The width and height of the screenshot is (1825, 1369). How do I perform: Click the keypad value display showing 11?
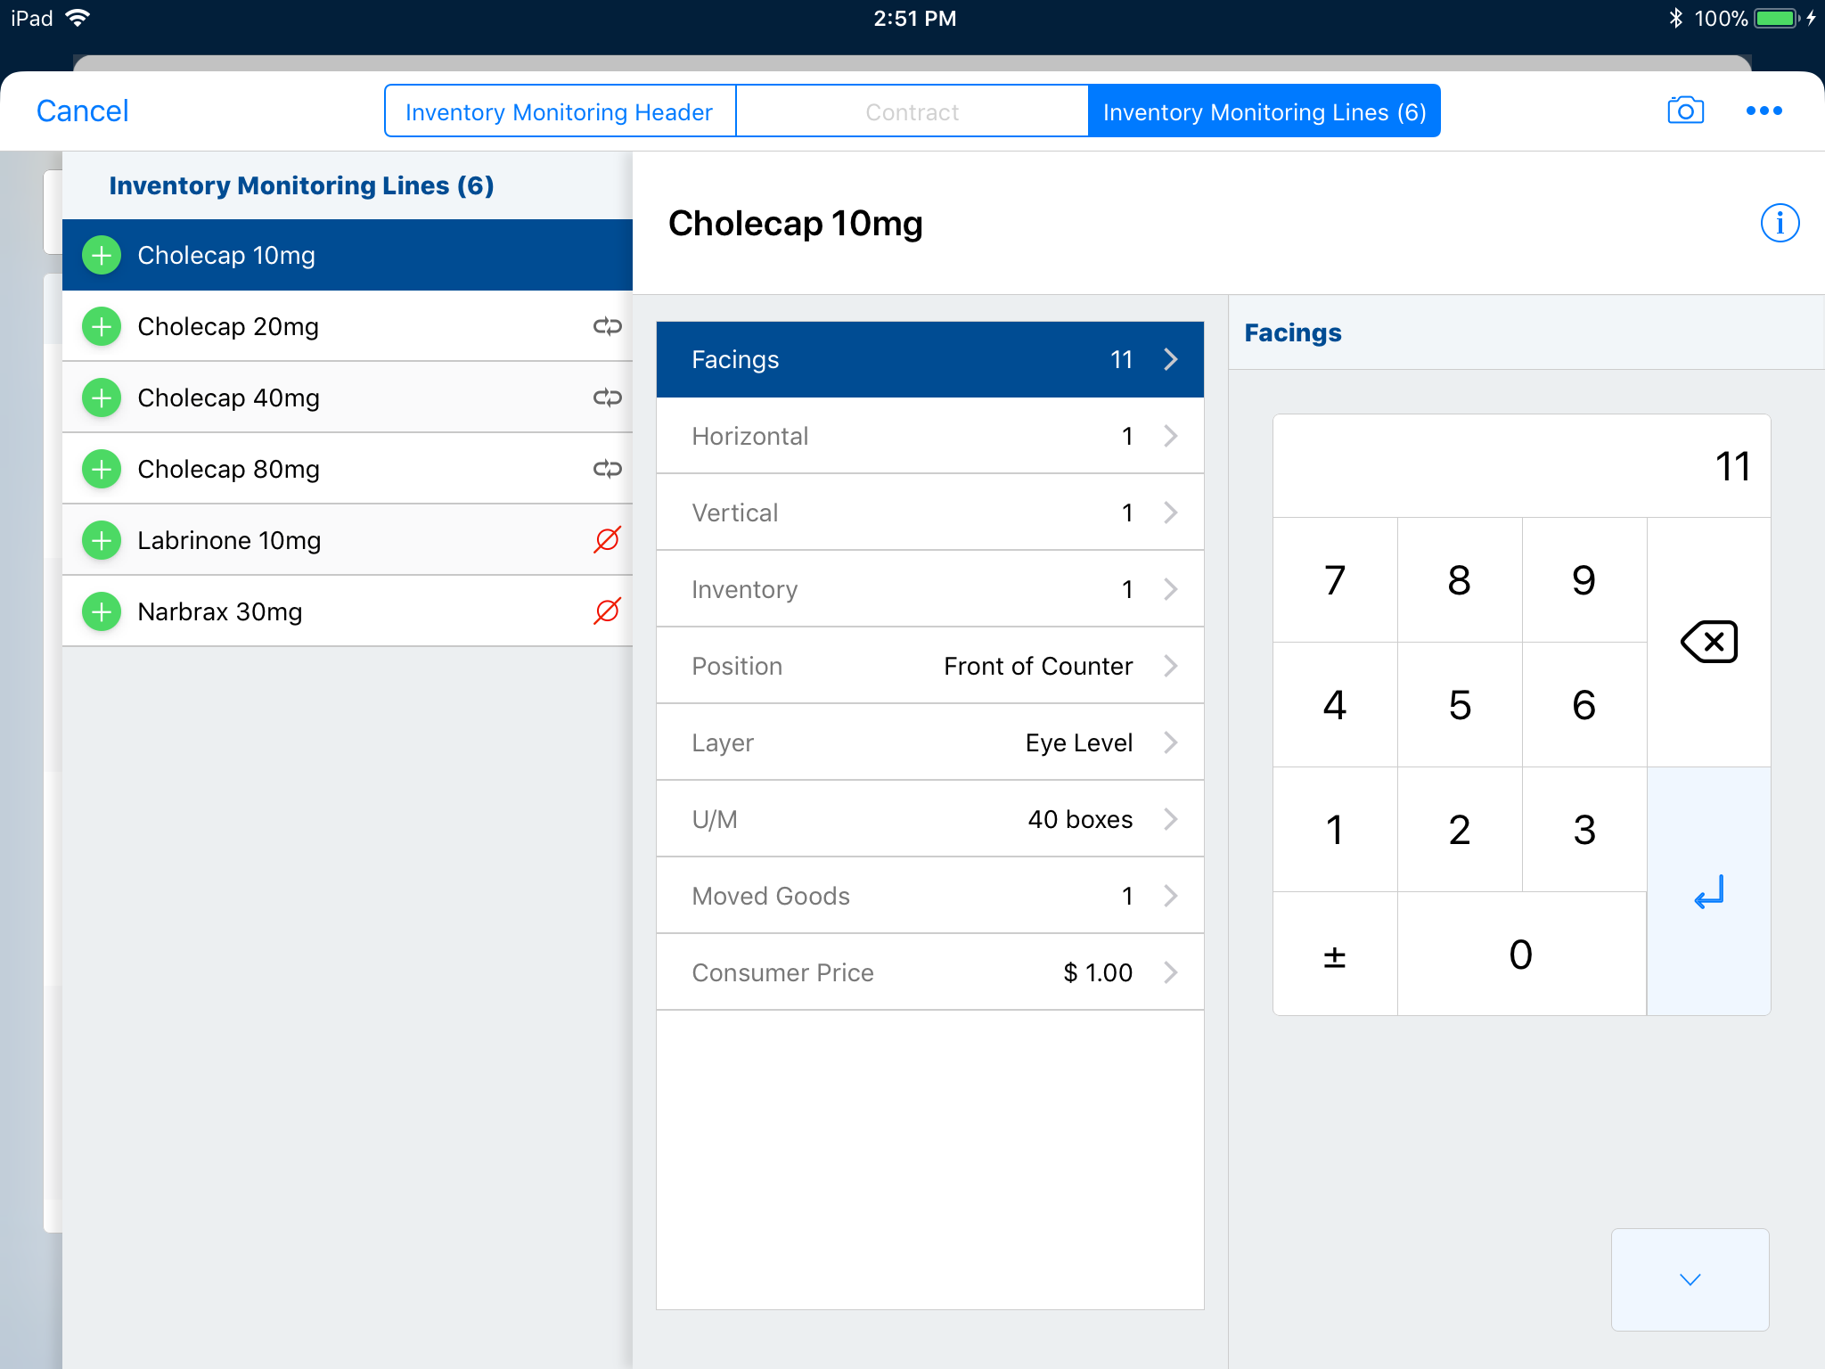(x=1521, y=466)
